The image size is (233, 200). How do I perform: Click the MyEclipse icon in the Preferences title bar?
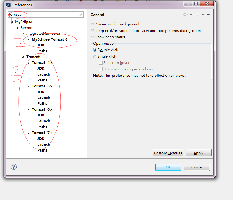pyautogui.click(x=8, y=5)
